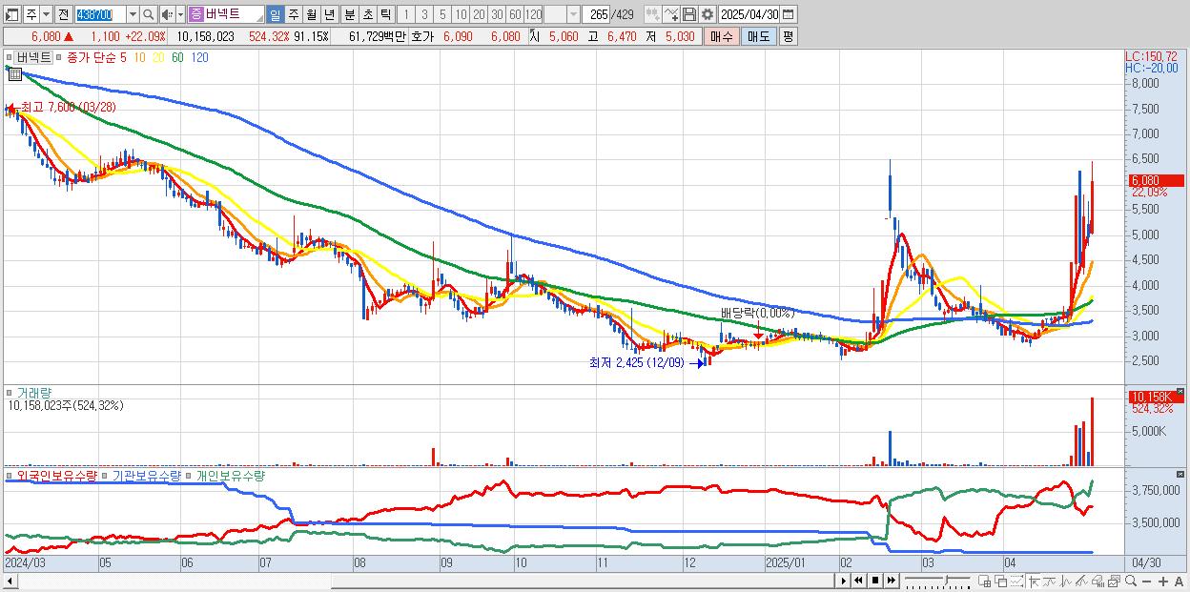Click the playback speed slider
The width and height of the screenshot is (1190, 592).
click(937, 581)
